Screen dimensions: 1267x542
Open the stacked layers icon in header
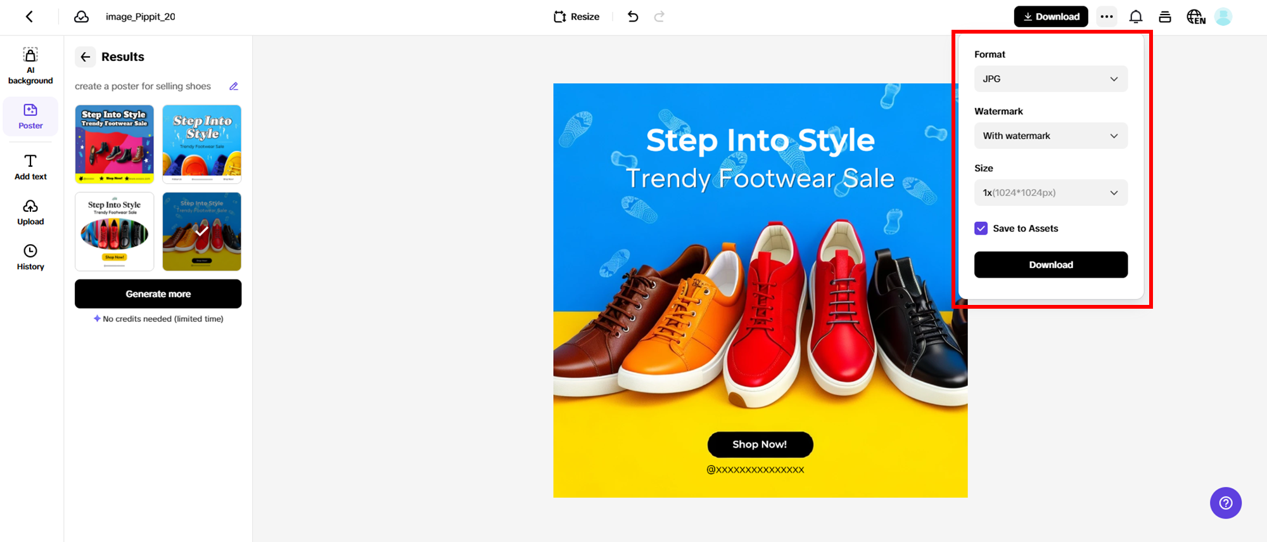1165,17
